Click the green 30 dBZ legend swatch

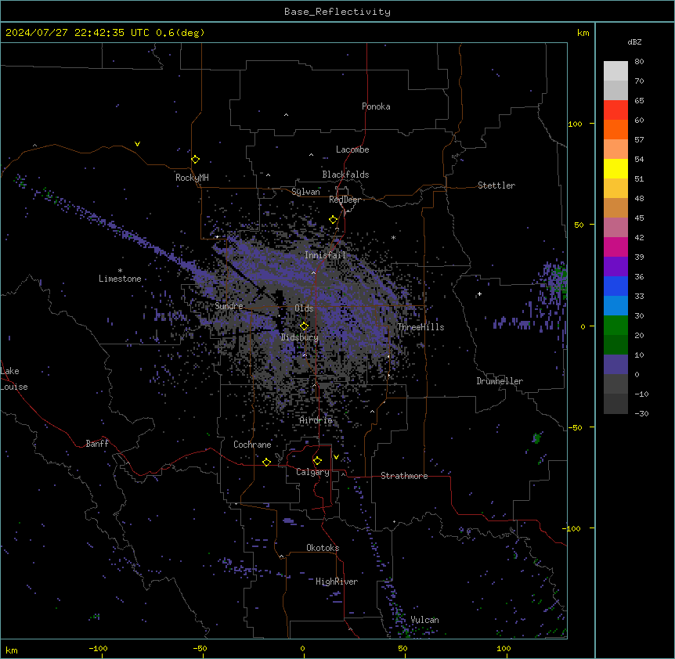coord(615,326)
